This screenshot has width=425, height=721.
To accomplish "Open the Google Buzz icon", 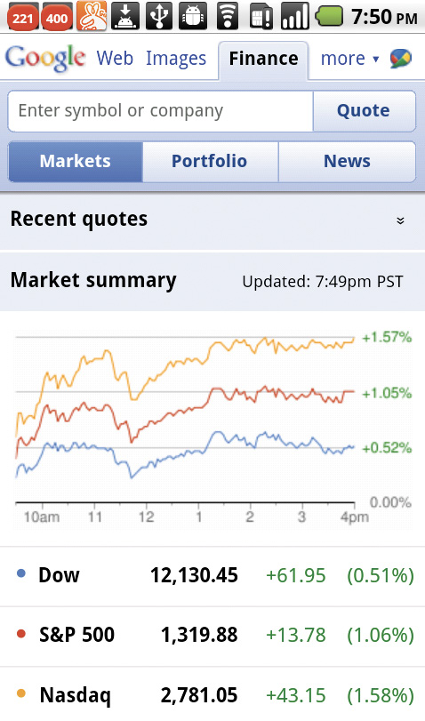I will [401, 59].
